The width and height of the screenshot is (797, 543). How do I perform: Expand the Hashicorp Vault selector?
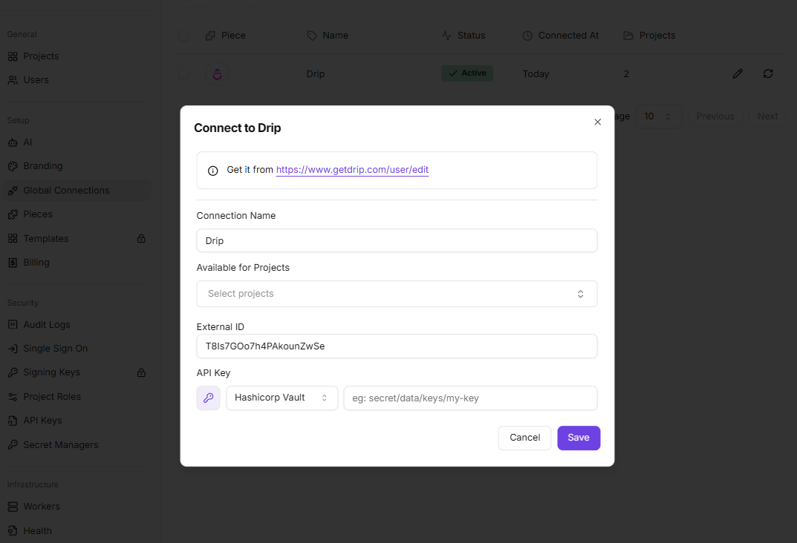(x=282, y=398)
